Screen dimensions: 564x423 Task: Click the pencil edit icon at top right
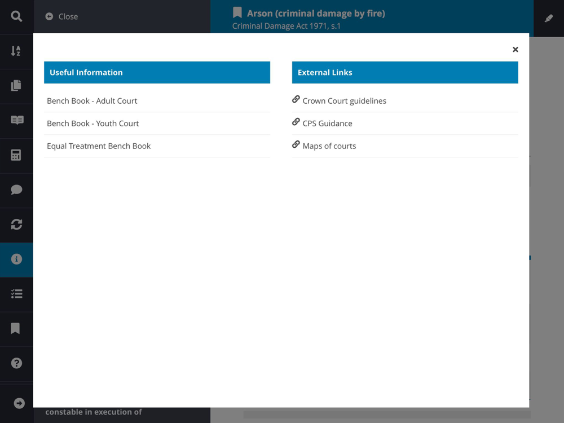tap(549, 19)
